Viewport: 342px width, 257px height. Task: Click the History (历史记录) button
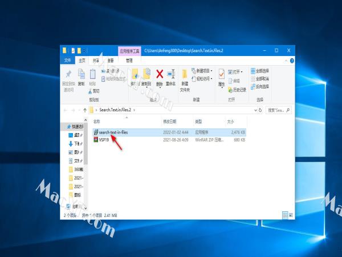point(237,90)
